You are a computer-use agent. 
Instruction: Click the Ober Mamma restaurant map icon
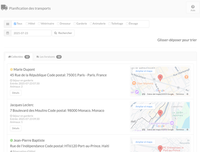point(134,83)
